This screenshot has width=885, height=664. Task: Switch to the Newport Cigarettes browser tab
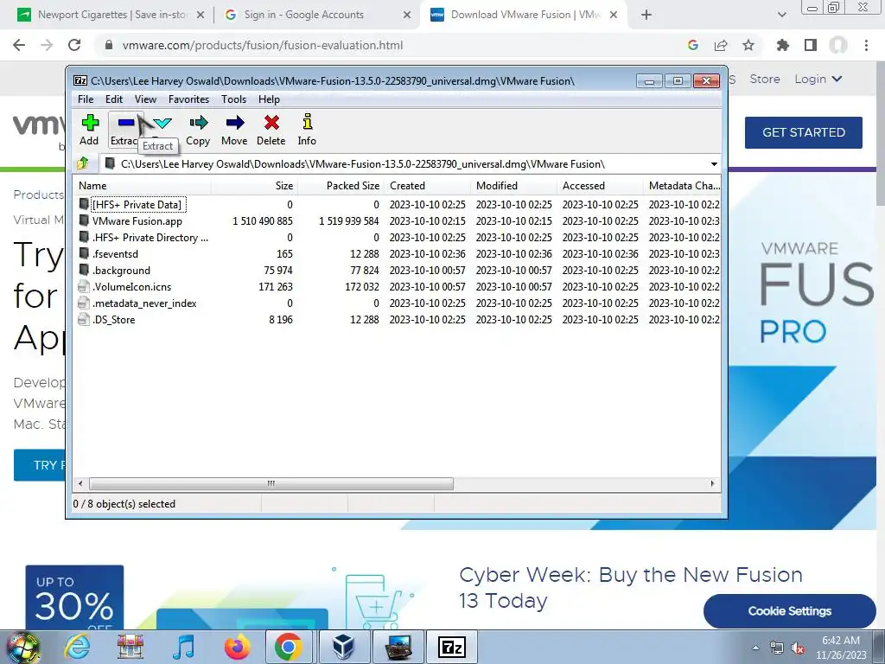click(111, 15)
